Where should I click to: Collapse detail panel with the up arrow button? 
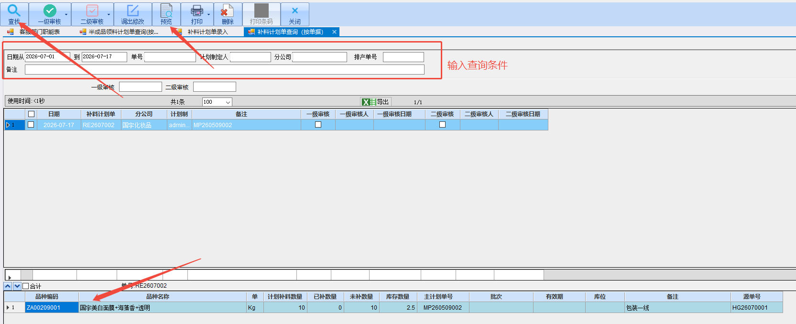(x=8, y=286)
